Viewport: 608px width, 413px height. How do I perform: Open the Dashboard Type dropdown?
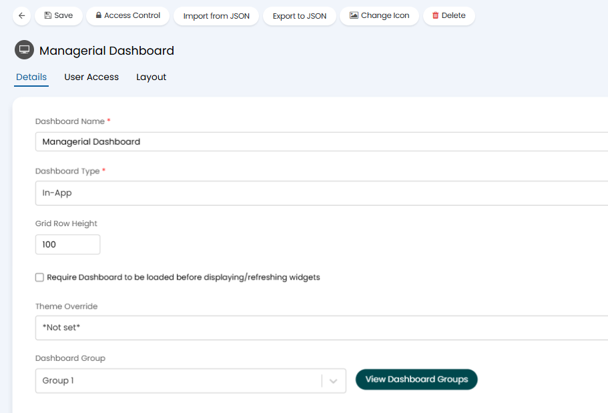point(320,193)
